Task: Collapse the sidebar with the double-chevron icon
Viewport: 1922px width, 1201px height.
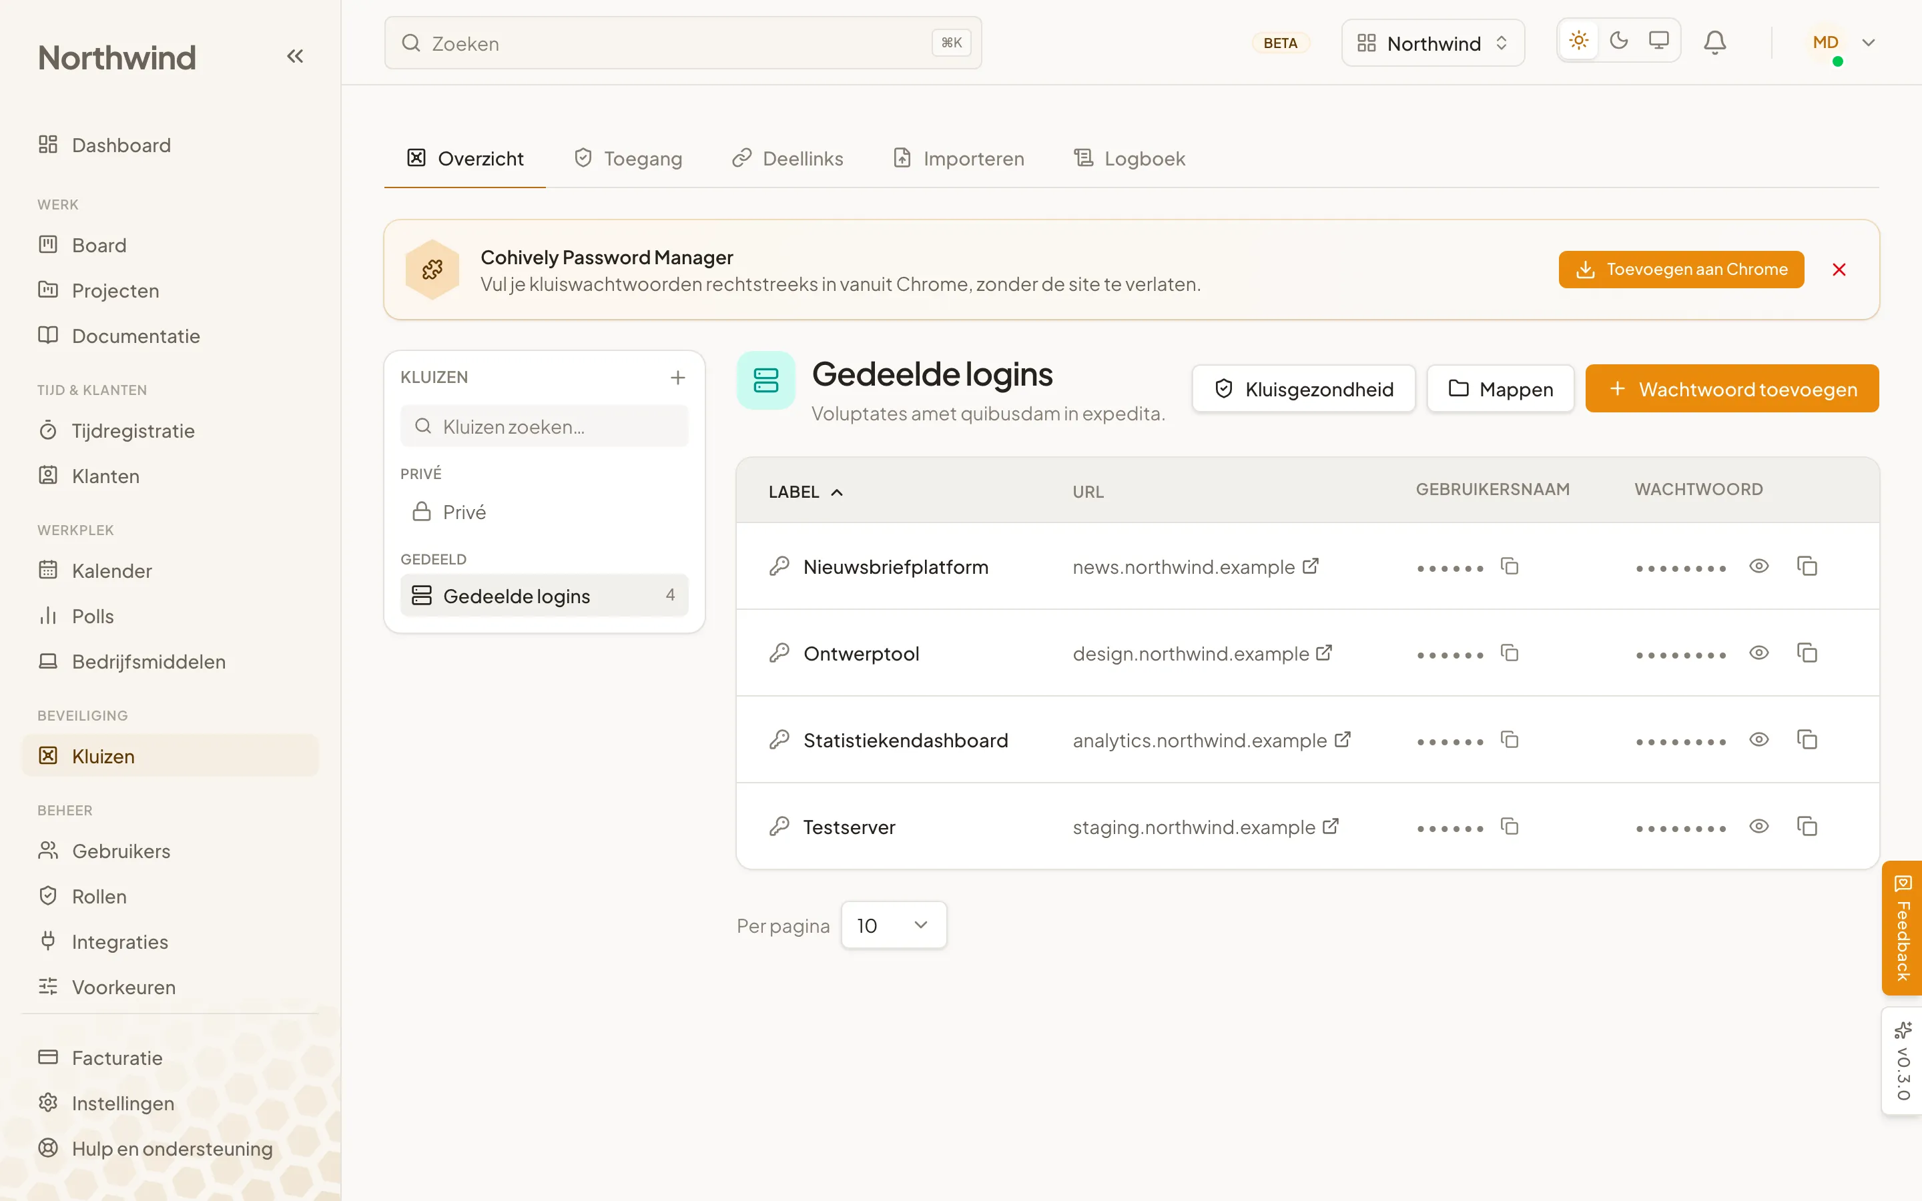Action: pyautogui.click(x=295, y=57)
